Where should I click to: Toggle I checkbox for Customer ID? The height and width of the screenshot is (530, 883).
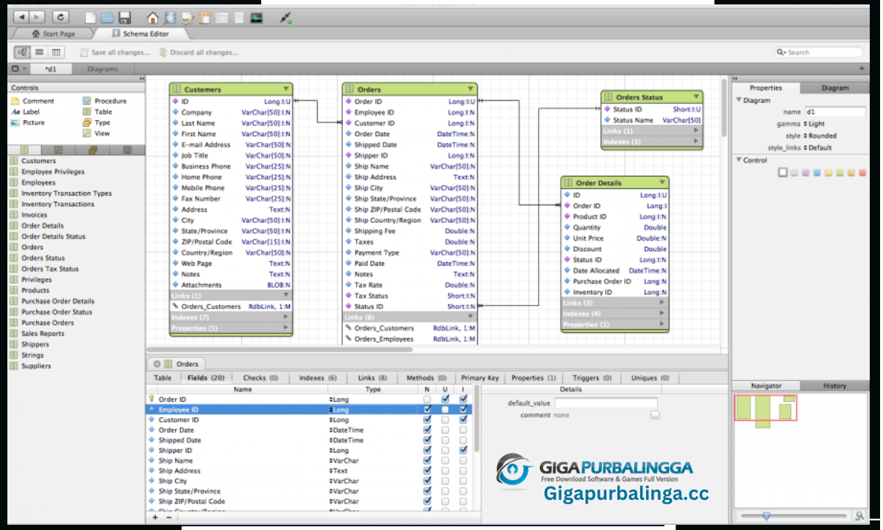pyautogui.click(x=463, y=420)
